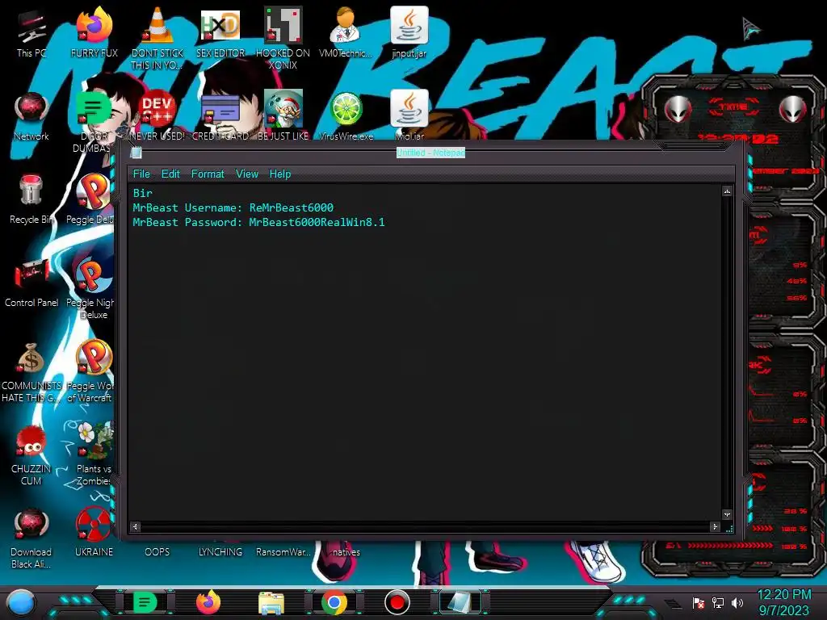This screenshot has height=620, width=827.
Task: Click the Notepad scroll up arrow
Action: click(x=728, y=191)
